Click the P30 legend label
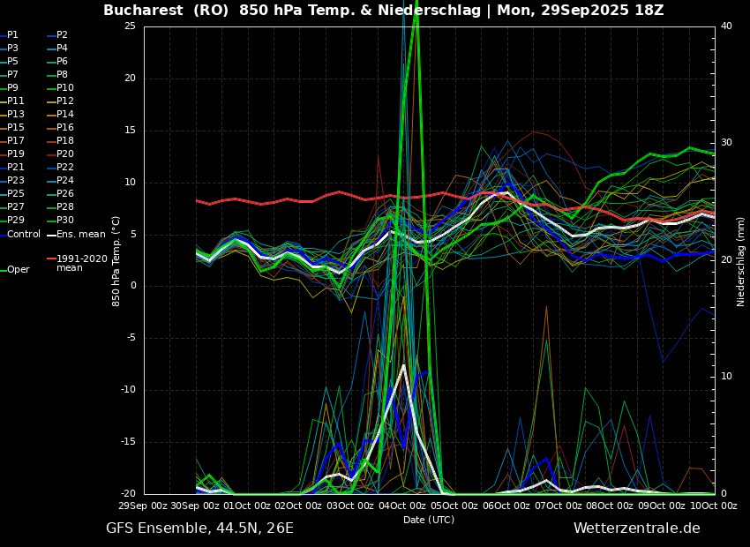The image size is (750, 547). (x=65, y=221)
